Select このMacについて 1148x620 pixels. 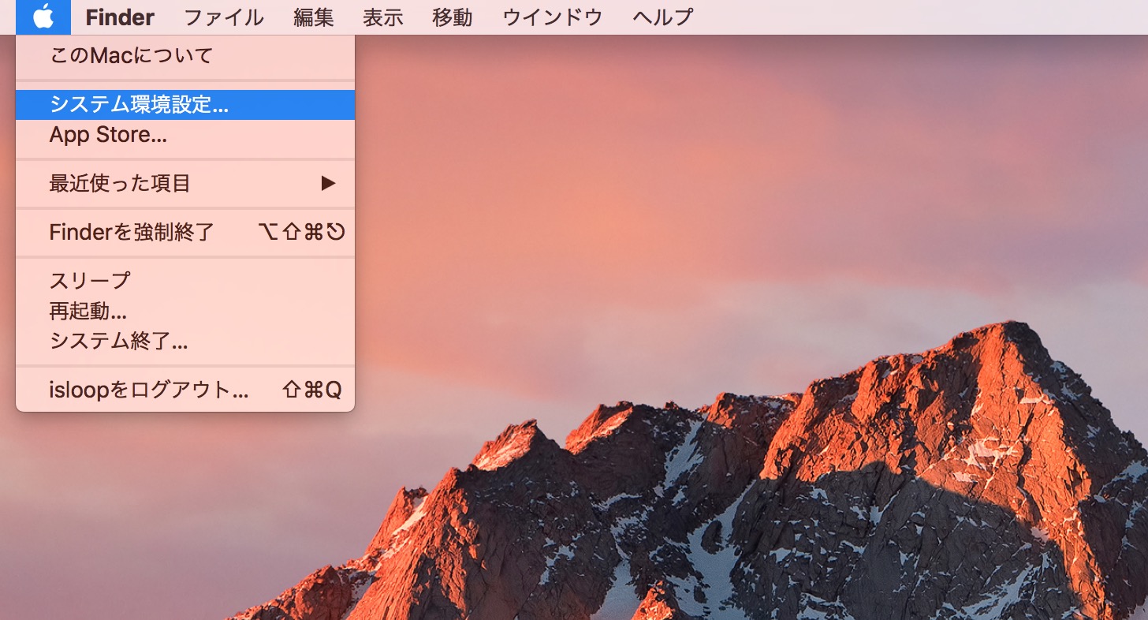(x=185, y=56)
